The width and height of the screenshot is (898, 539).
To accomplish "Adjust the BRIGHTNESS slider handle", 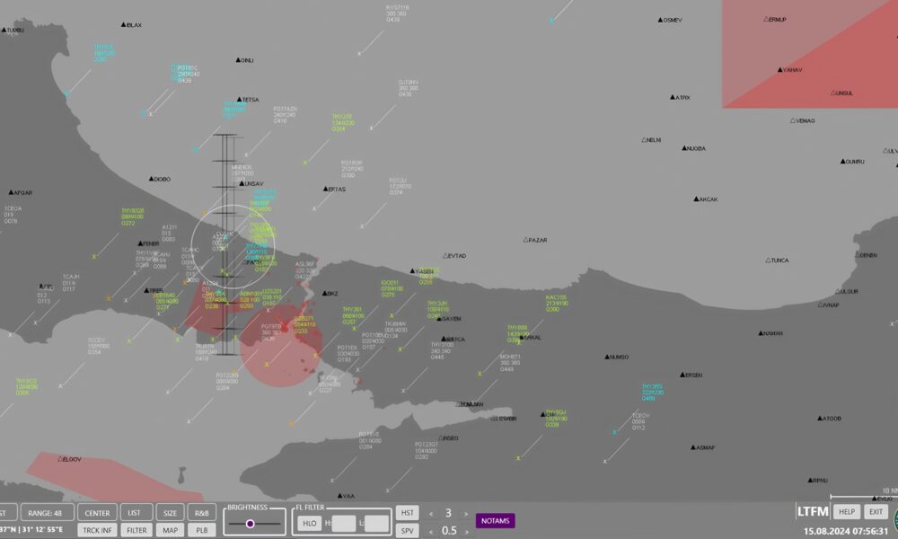I will [x=251, y=524].
